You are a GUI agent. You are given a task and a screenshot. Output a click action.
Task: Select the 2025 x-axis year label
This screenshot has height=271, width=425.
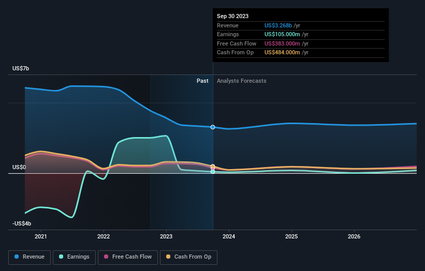(x=291, y=237)
